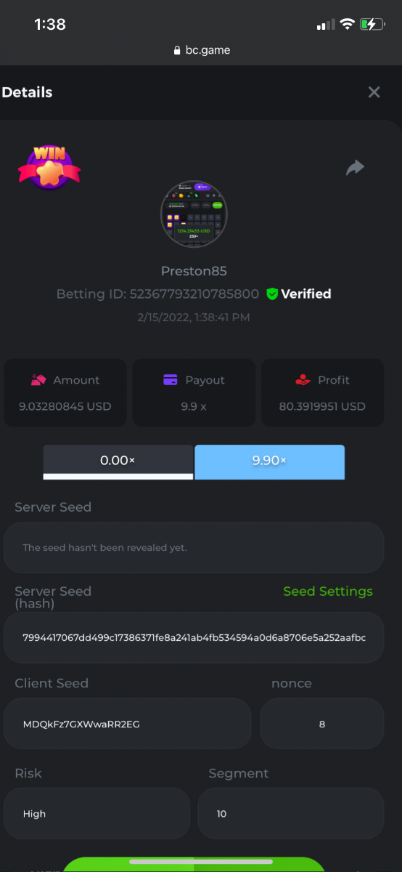Viewport: 402px width, 872px height.
Task: Tap the green button at bottom
Action: 194,864
